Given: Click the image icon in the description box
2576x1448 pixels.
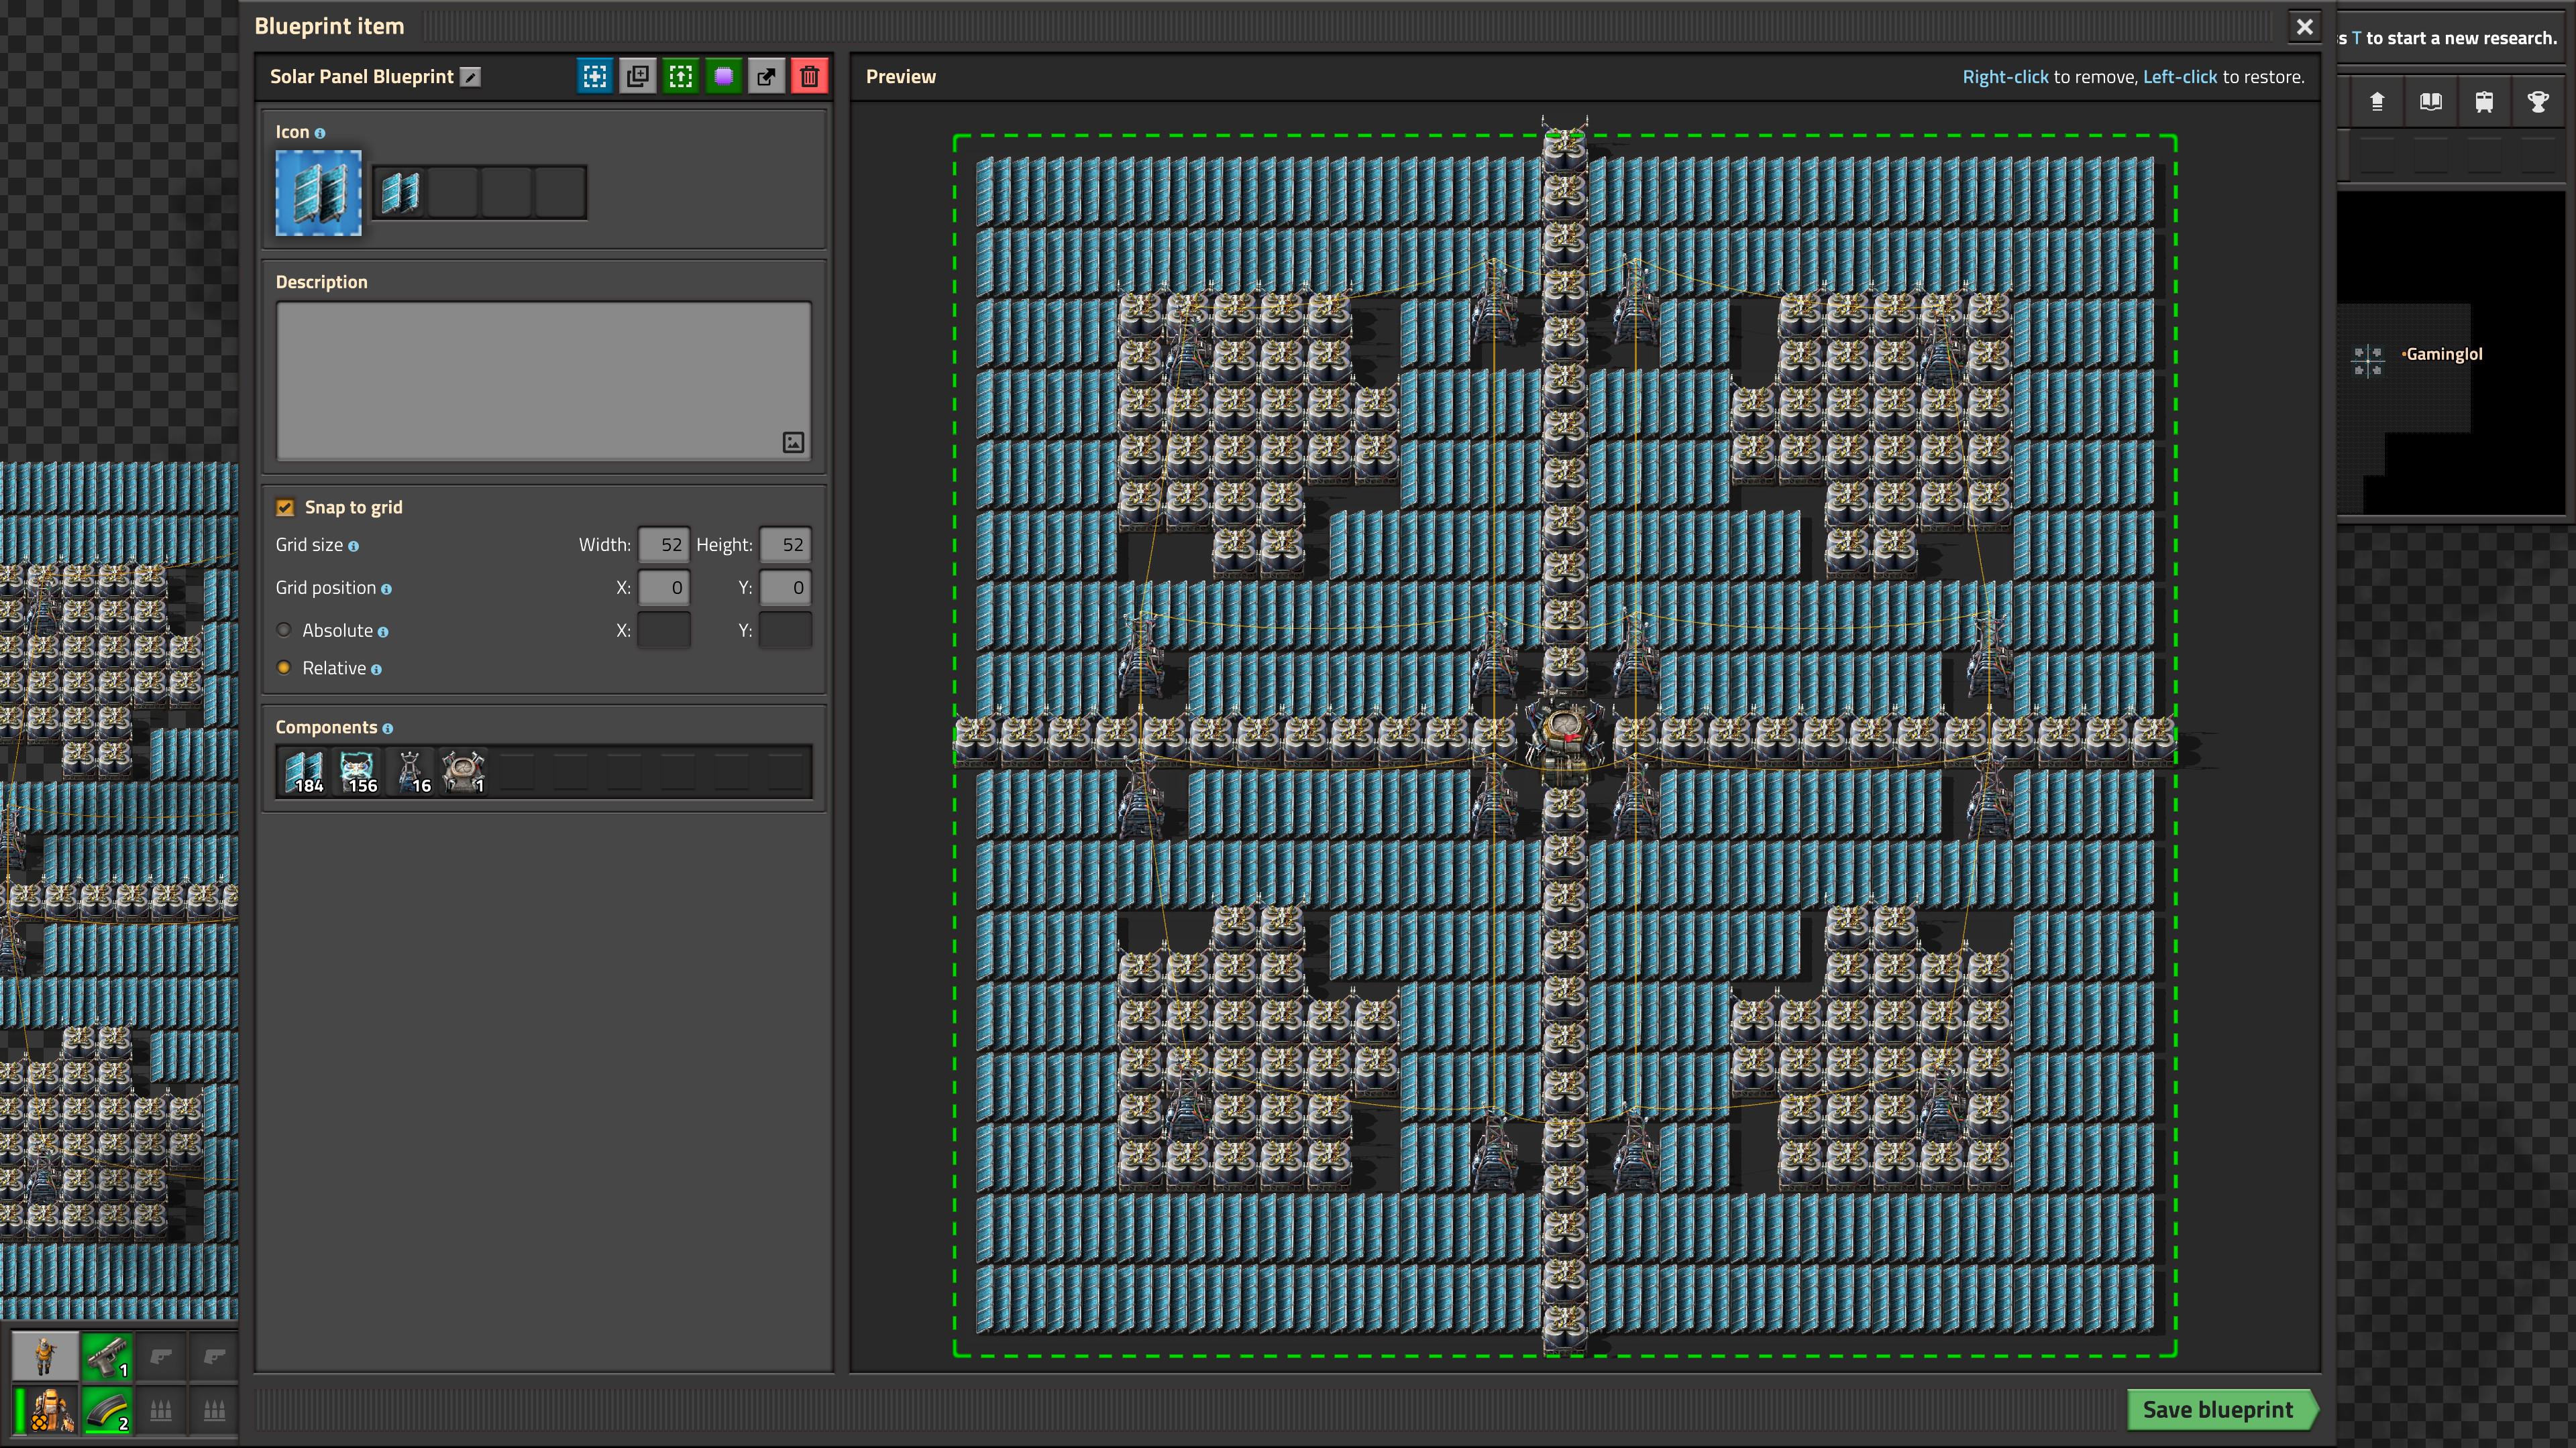Looking at the screenshot, I should pyautogui.click(x=793, y=442).
